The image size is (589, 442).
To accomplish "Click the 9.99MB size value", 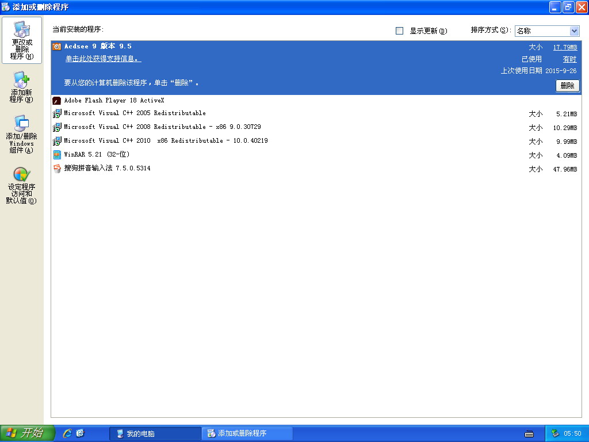I will pos(567,142).
